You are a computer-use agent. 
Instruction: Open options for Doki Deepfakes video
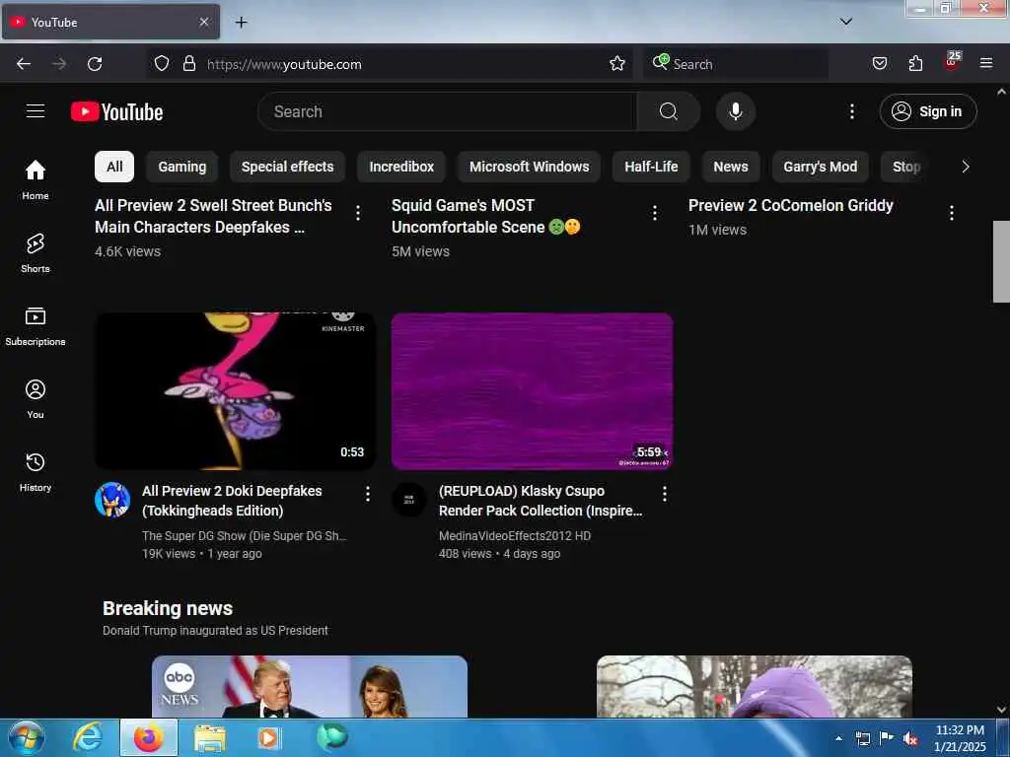[367, 494]
